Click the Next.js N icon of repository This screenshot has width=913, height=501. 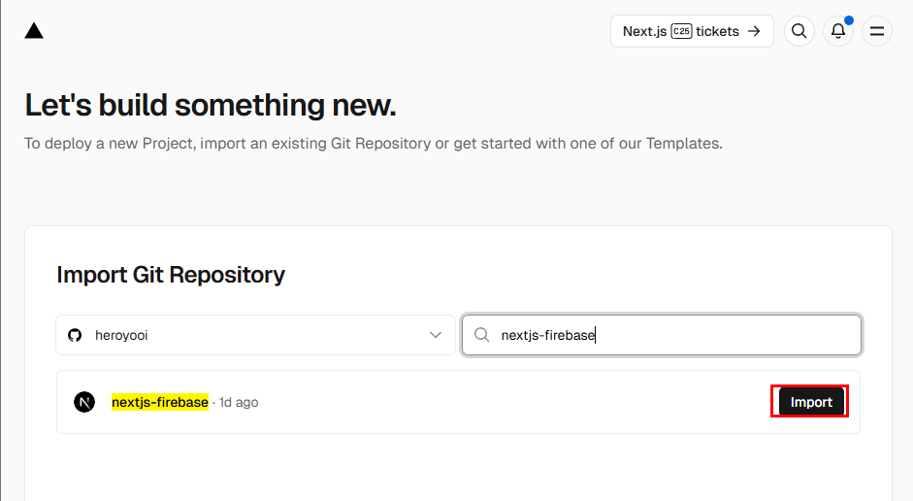pos(84,402)
